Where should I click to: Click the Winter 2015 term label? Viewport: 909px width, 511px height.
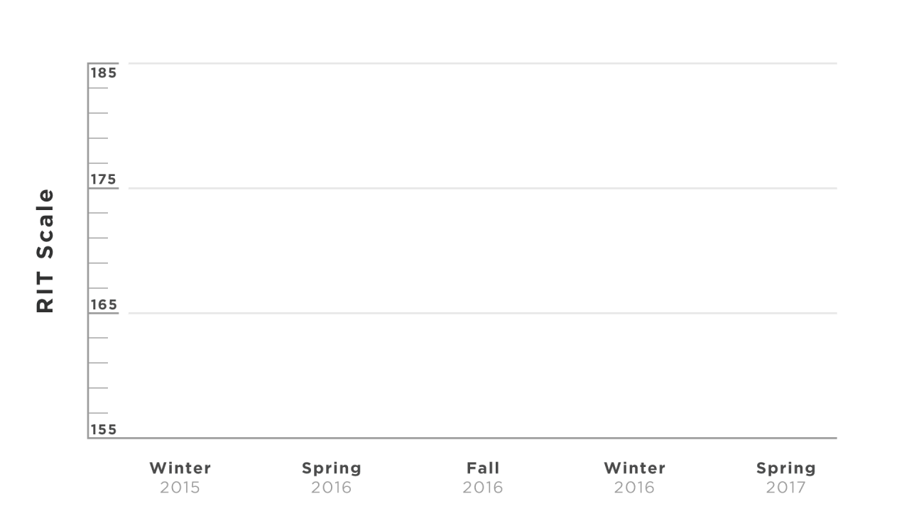pos(180,478)
